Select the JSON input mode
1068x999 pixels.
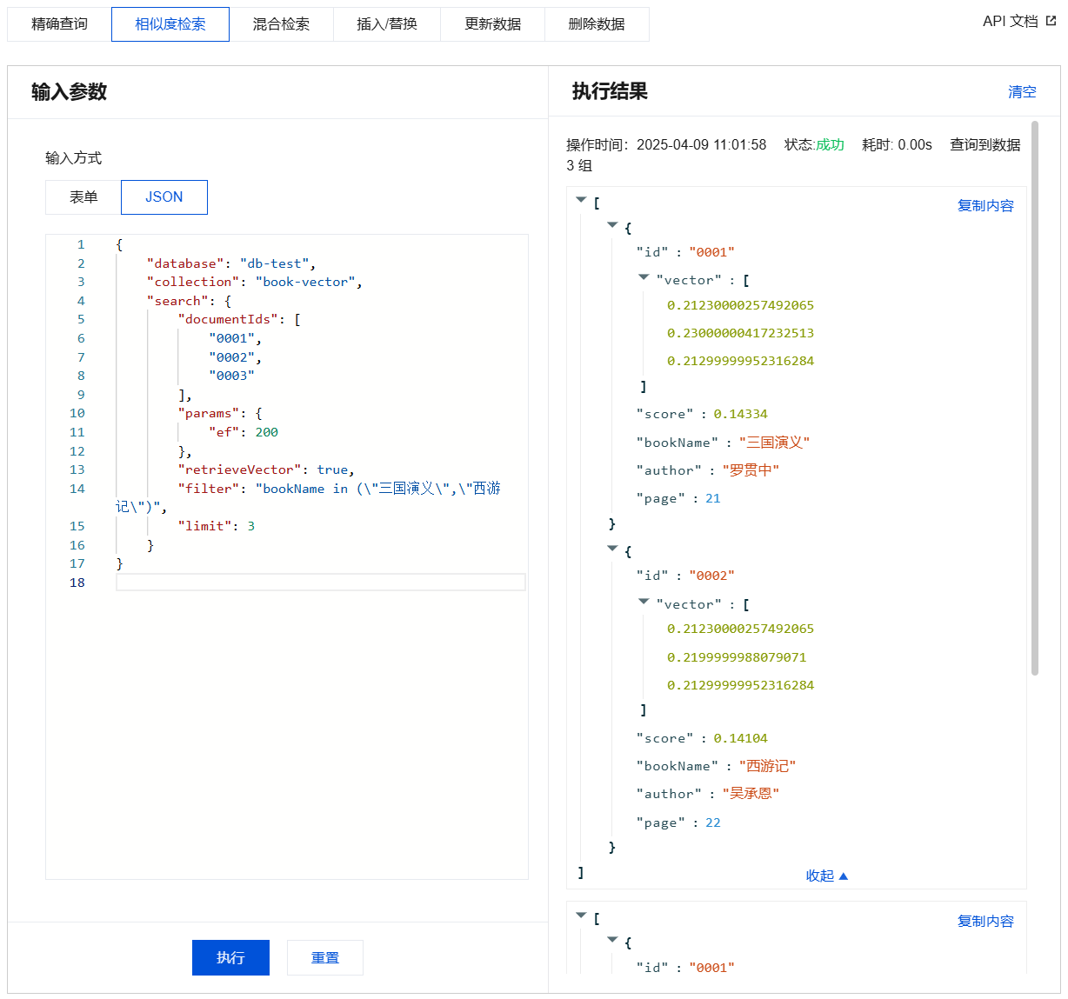pyautogui.click(x=164, y=197)
